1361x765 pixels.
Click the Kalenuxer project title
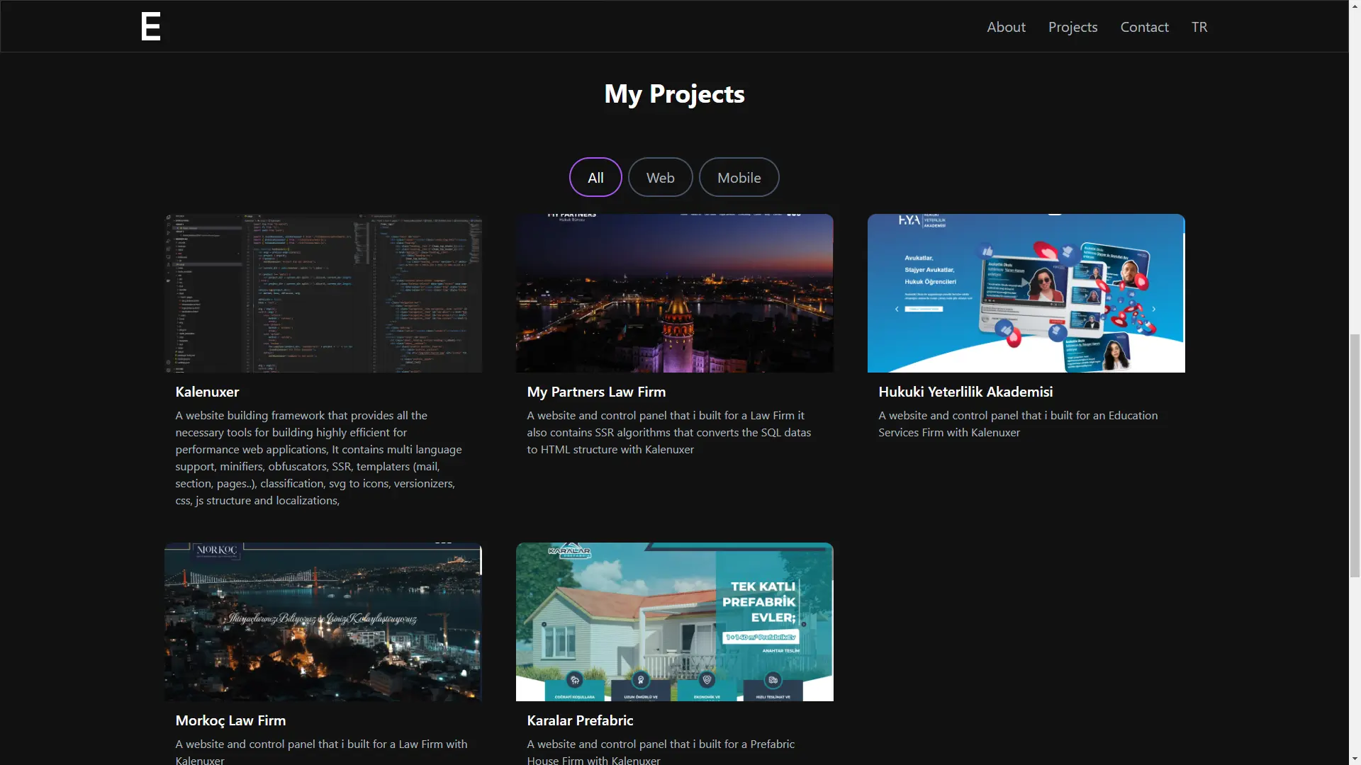207,392
